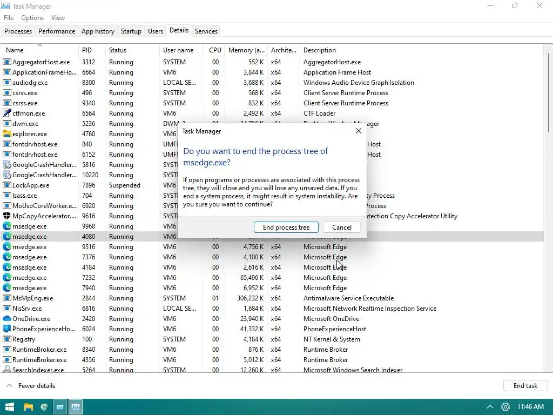Click the audiodg.exe process icon
553x415 pixels.
pyautogui.click(x=6, y=82)
